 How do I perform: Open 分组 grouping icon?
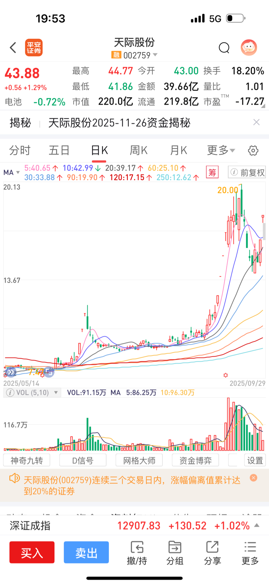point(175,553)
